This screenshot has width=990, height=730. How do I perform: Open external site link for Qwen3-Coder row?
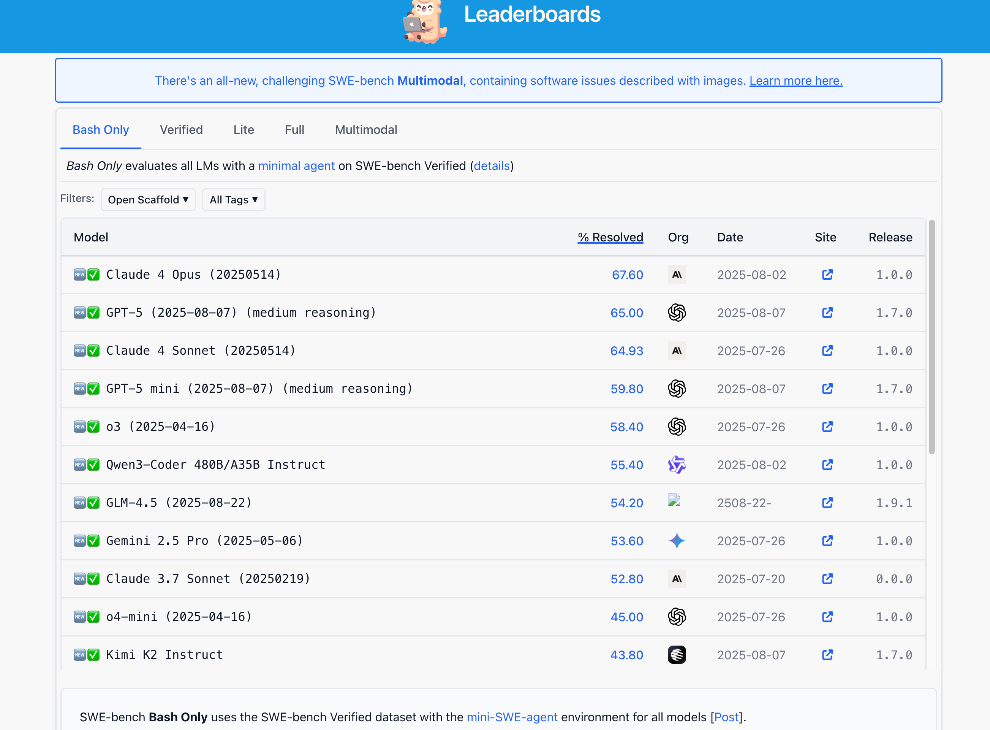[x=827, y=465]
